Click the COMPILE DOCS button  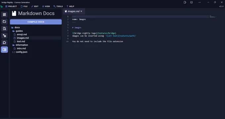point(36,22)
